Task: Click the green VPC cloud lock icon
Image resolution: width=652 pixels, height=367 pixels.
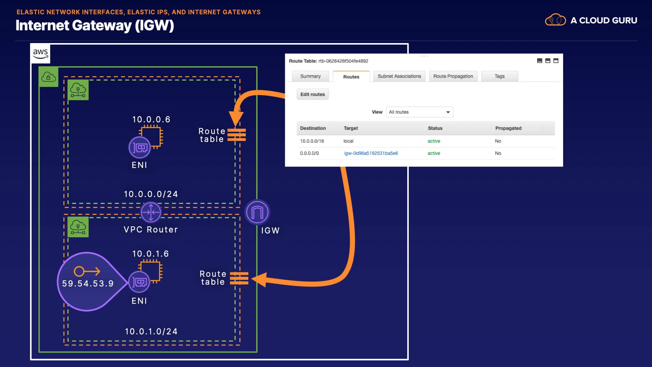Action: click(x=49, y=77)
